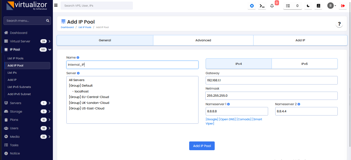Open the user profile R dropdown
The height and width of the screenshot is (160, 351).
(x=332, y=6)
